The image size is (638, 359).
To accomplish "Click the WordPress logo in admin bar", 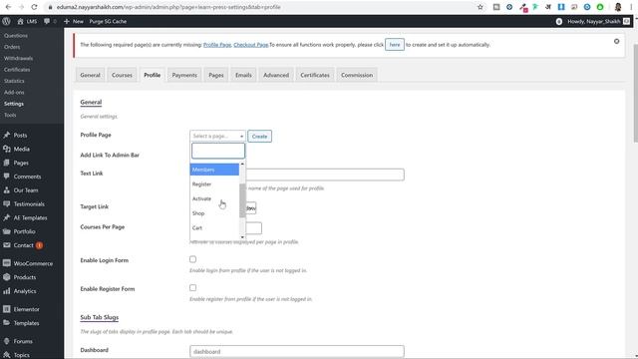I will [6, 21].
